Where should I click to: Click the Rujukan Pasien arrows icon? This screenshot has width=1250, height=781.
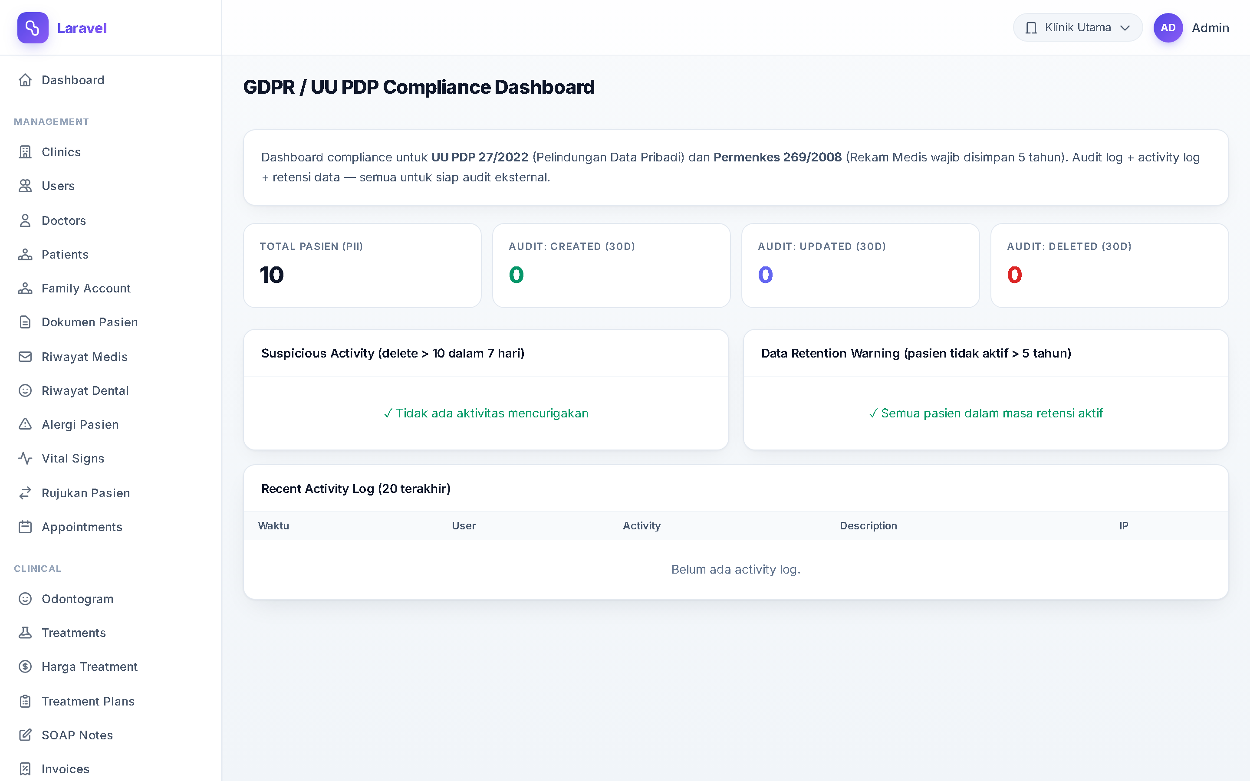coord(25,493)
